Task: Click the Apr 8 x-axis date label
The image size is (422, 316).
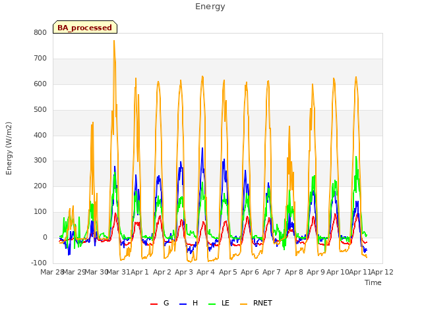Action: point(294,272)
